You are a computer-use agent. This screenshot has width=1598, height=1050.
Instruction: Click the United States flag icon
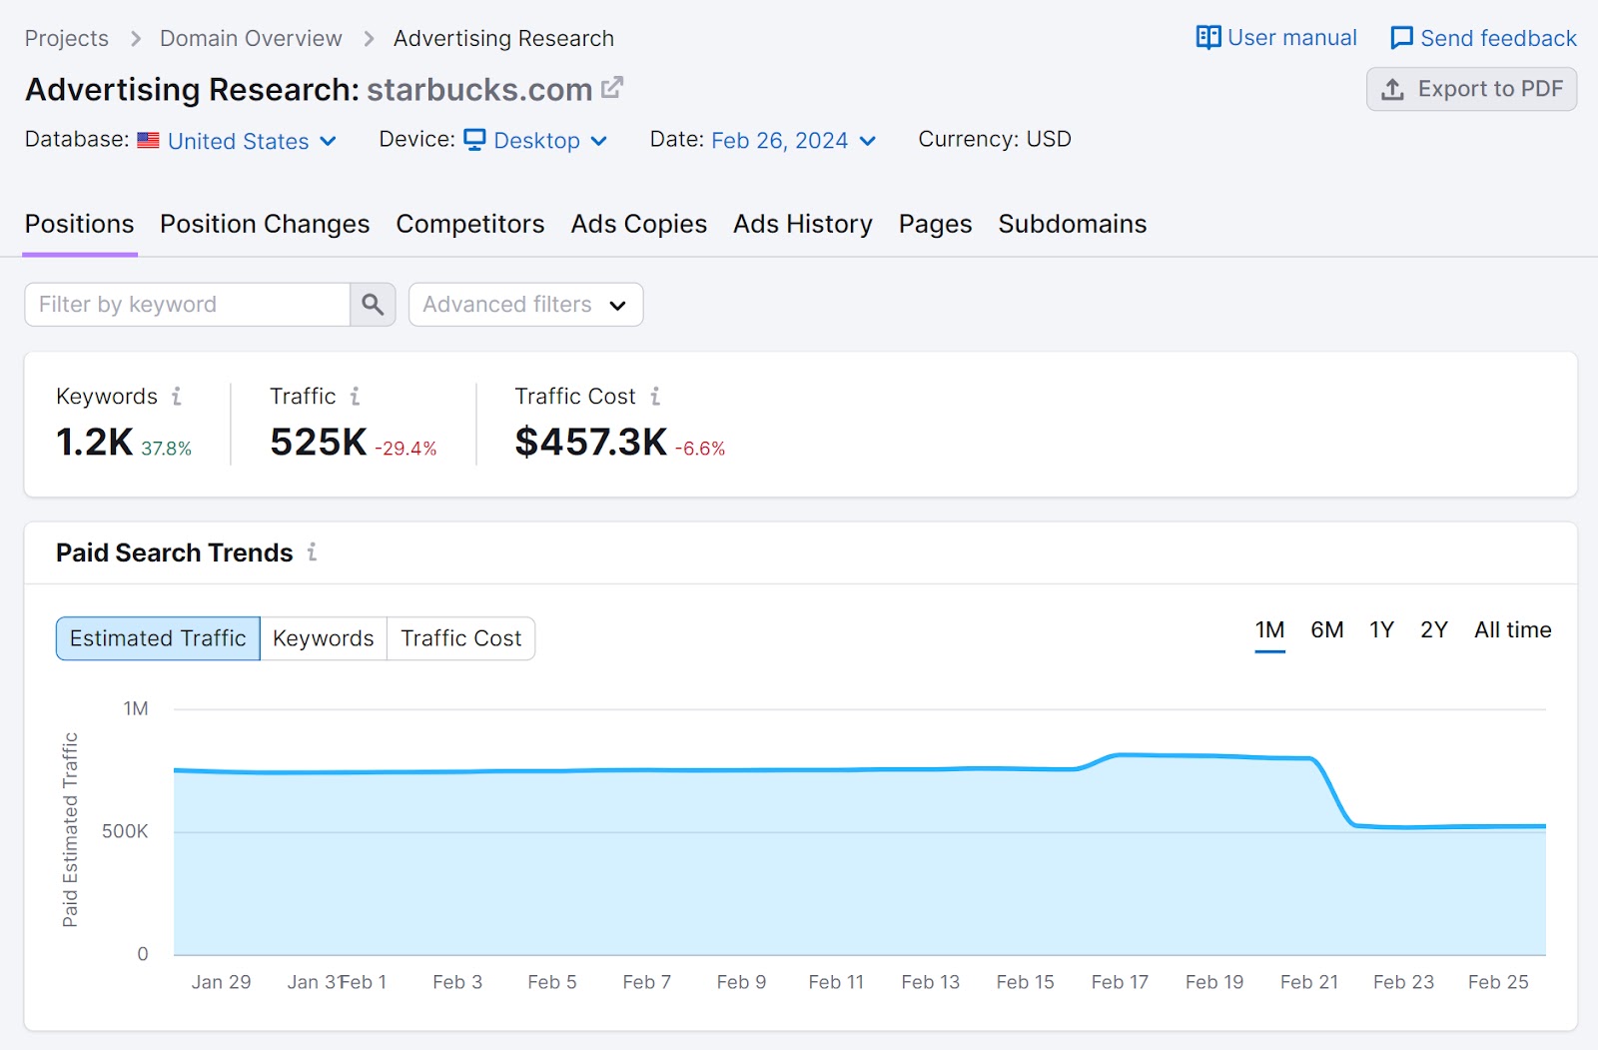click(149, 140)
